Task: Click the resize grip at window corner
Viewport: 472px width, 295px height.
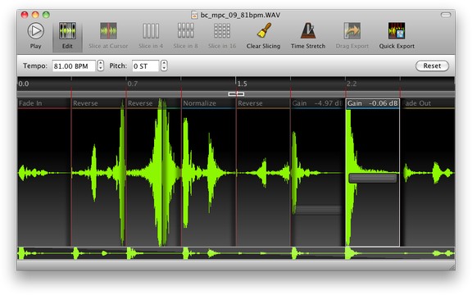Action: 452,267
